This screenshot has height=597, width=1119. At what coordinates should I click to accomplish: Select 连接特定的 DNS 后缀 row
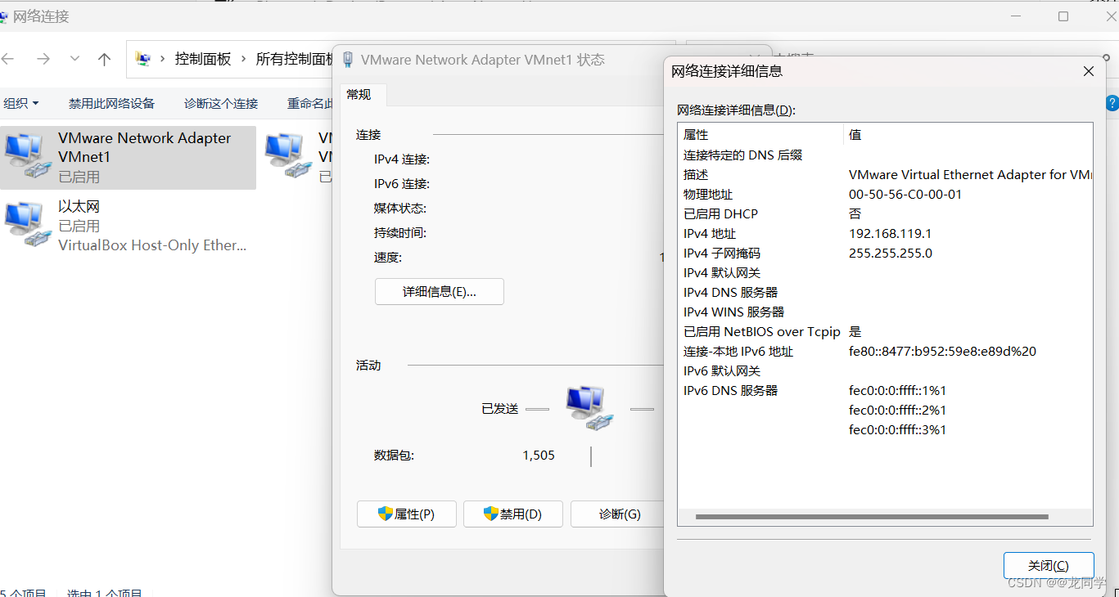click(x=885, y=155)
